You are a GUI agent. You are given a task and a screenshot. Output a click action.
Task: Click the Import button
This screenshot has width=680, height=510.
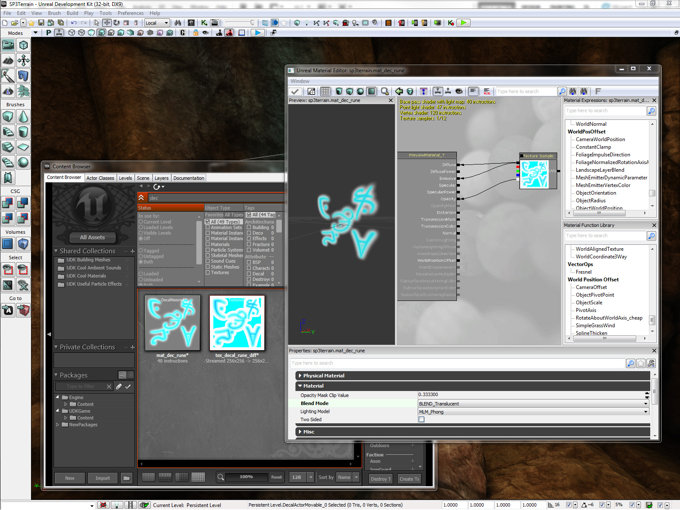pyautogui.click(x=102, y=478)
